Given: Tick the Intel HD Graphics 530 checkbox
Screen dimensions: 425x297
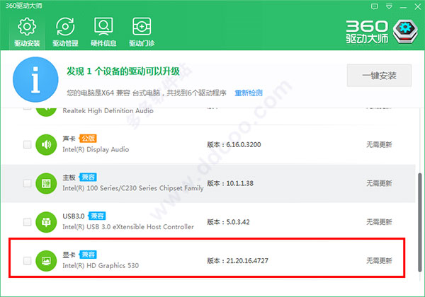Looking at the screenshot, I should pyautogui.click(x=27, y=261).
